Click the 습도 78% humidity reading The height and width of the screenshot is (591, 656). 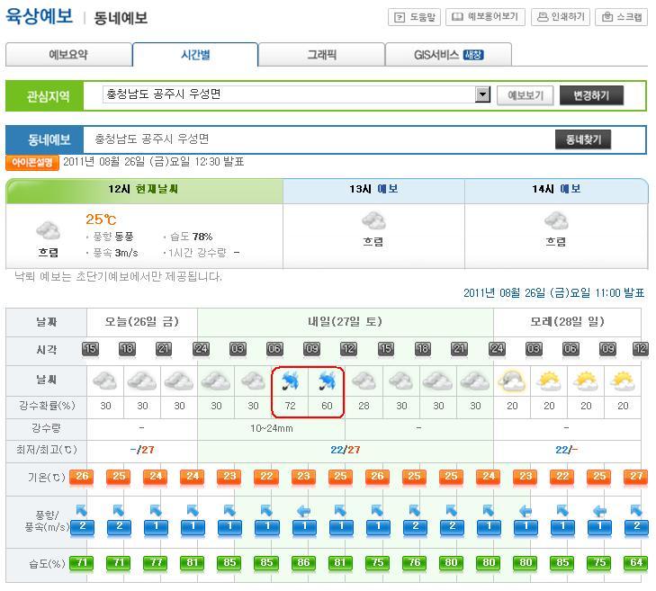(192, 237)
